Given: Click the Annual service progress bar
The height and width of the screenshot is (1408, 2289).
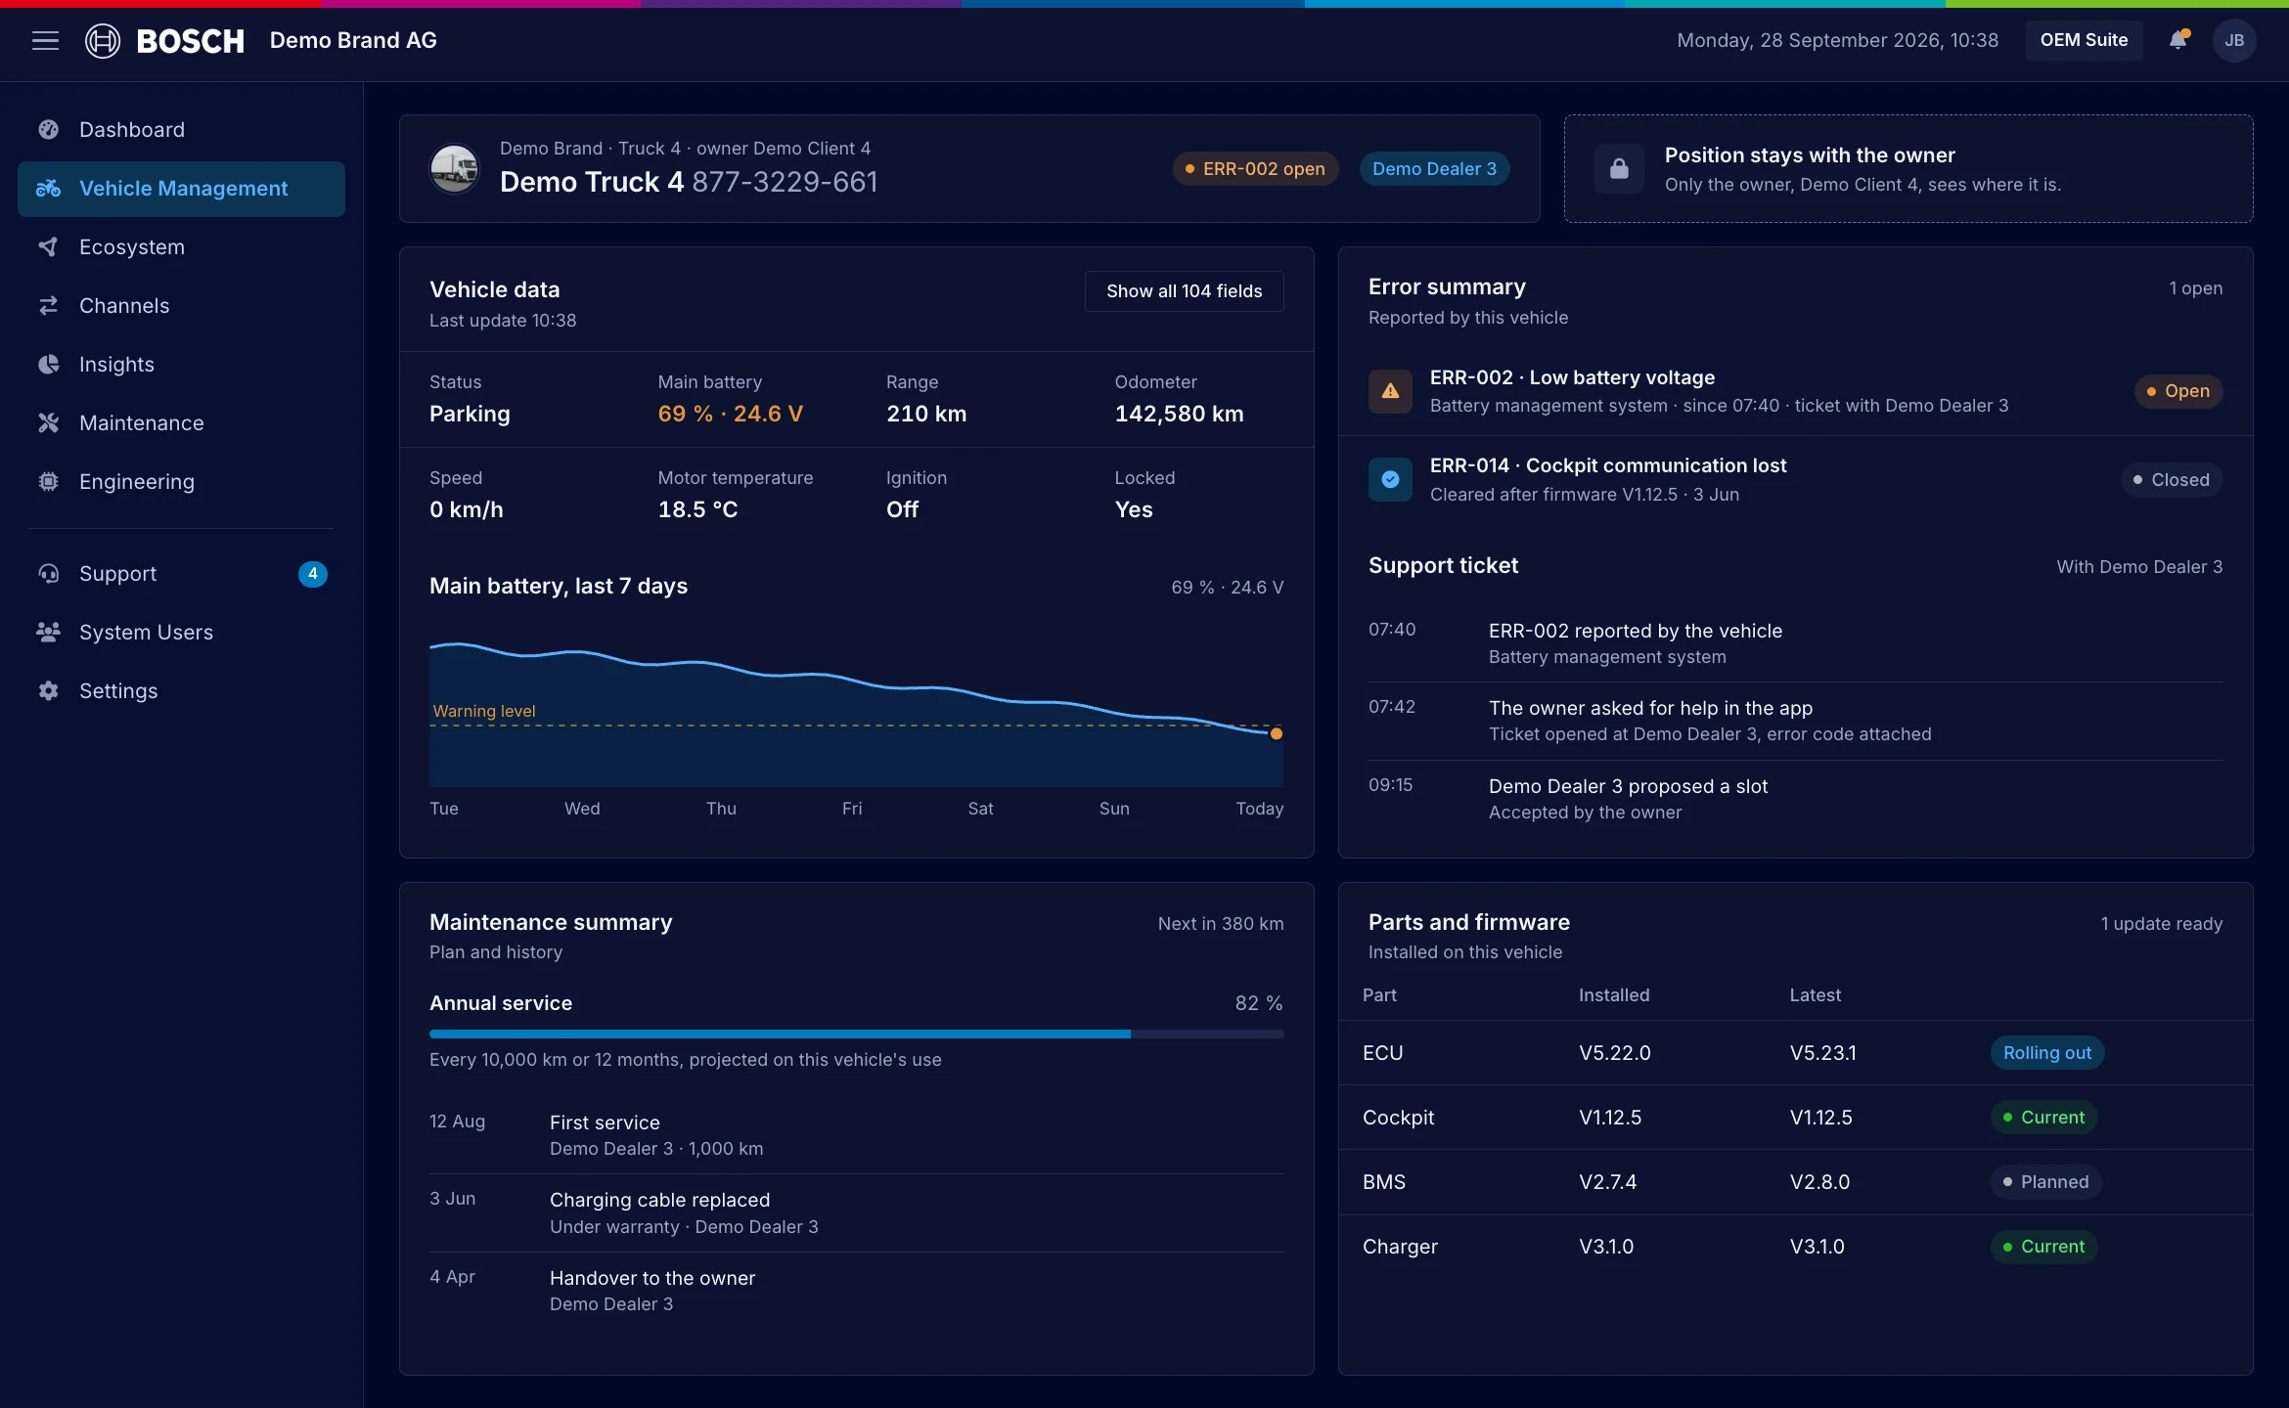Looking at the screenshot, I should pyautogui.click(x=856, y=1034).
